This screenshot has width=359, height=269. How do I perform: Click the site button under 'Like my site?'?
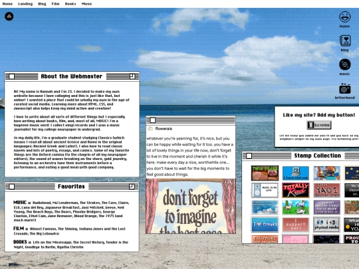(x=319, y=125)
